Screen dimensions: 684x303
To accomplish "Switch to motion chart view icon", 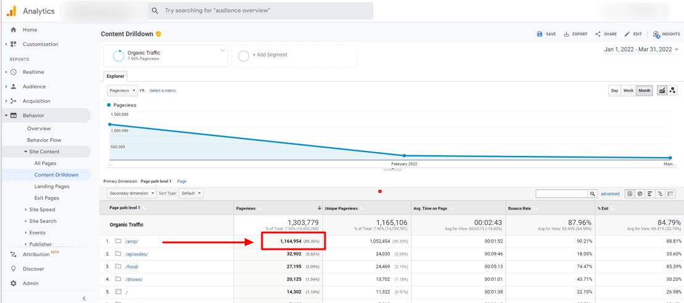I will click(x=672, y=90).
